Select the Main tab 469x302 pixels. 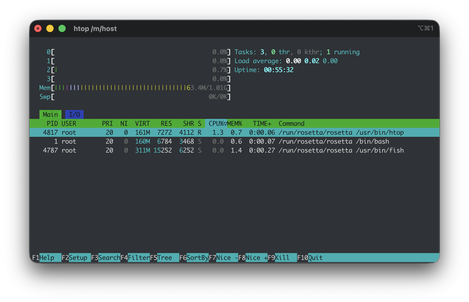[50, 114]
